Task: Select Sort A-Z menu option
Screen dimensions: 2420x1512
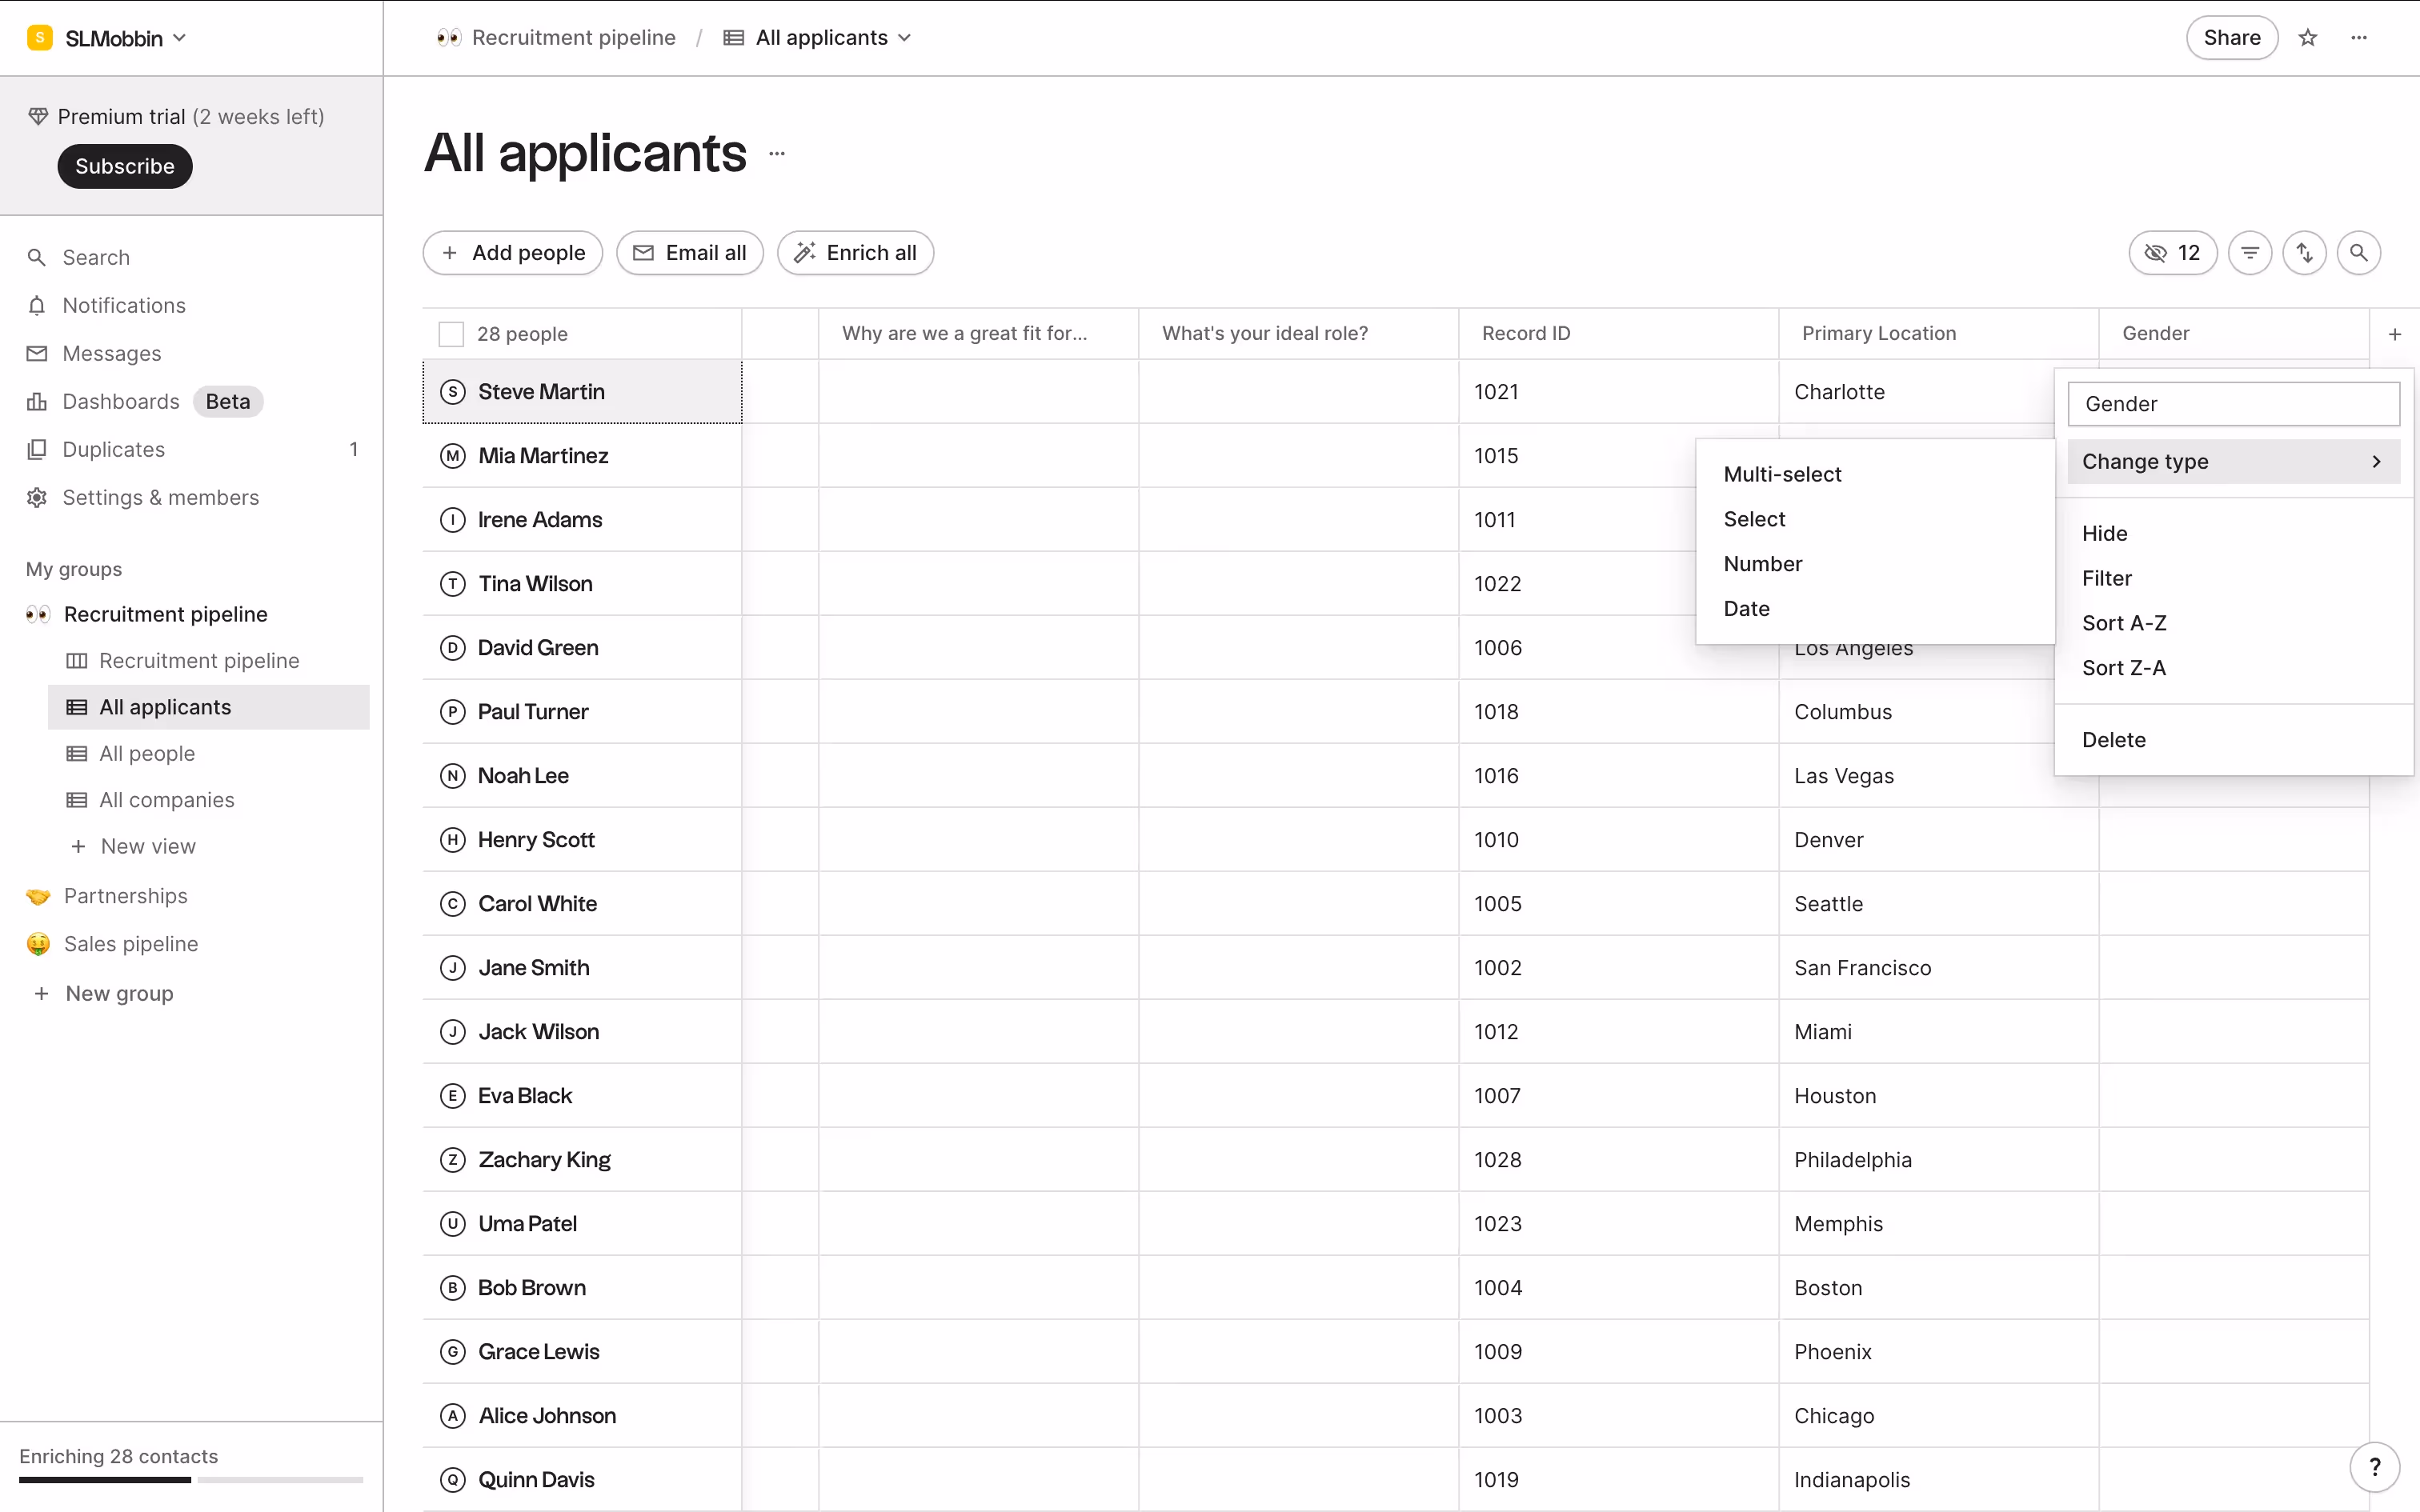Action: pyautogui.click(x=2124, y=623)
